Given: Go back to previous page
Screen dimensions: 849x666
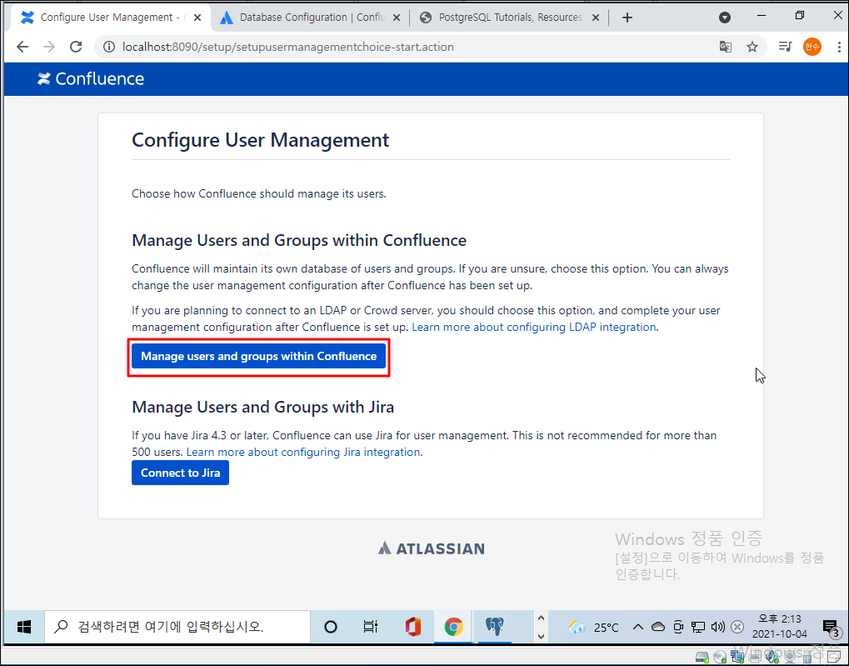Looking at the screenshot, I should [x=22, y=48].
